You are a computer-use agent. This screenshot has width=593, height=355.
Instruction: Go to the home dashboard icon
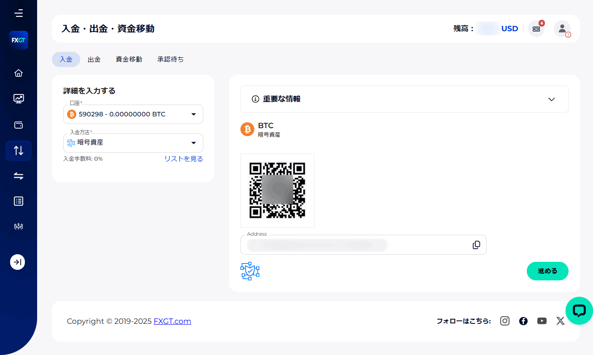19,73
